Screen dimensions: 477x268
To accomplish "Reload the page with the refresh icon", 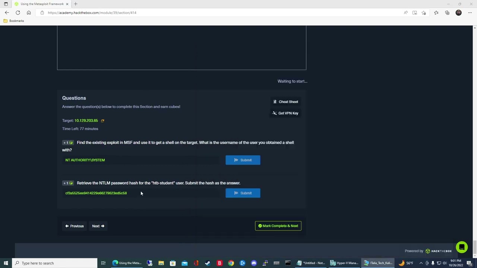I will coord(18,13).
